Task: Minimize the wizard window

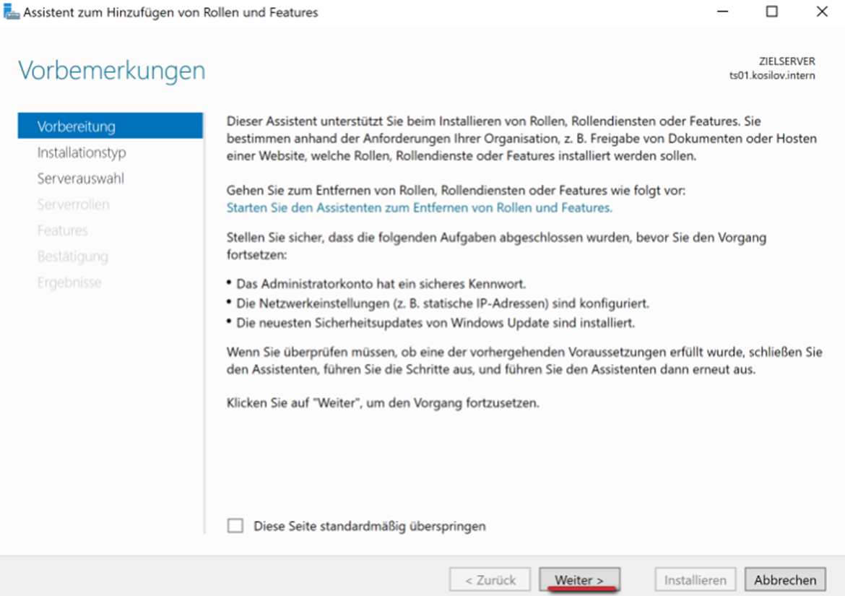Action: pos(721,12)
